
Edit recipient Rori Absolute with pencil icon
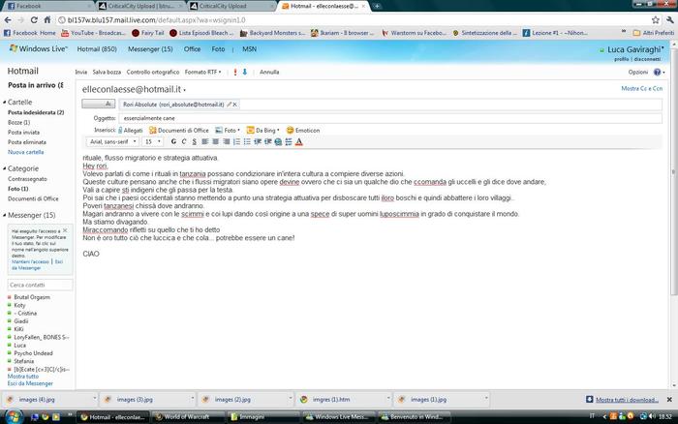pyautogui.click(x=230, y=105)
